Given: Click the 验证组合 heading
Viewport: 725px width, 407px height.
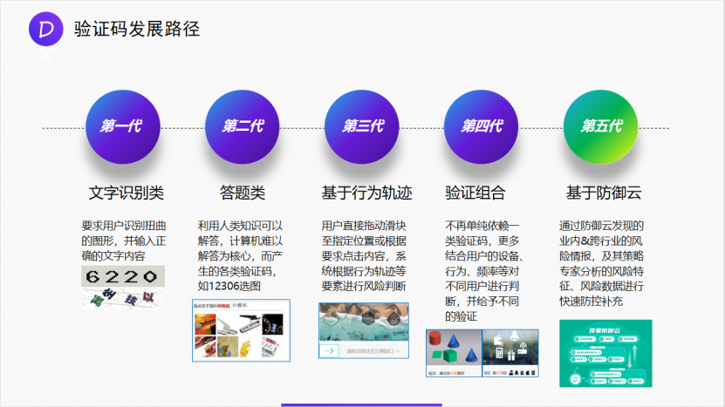Looking at the screenshot, I should [475, 193].
